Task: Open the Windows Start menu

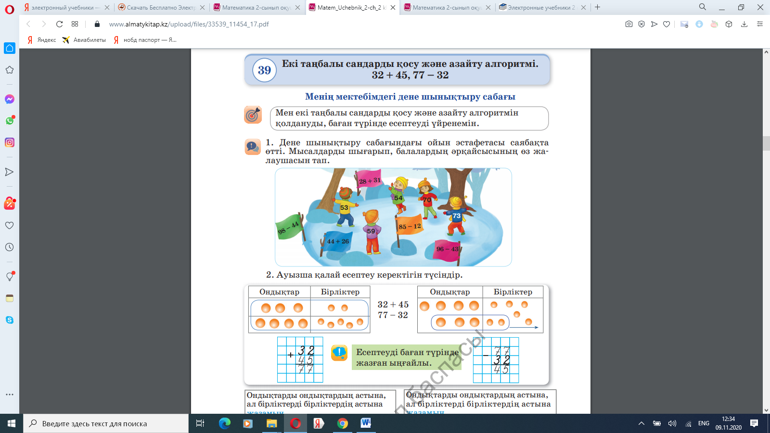Action: [12, 423]
